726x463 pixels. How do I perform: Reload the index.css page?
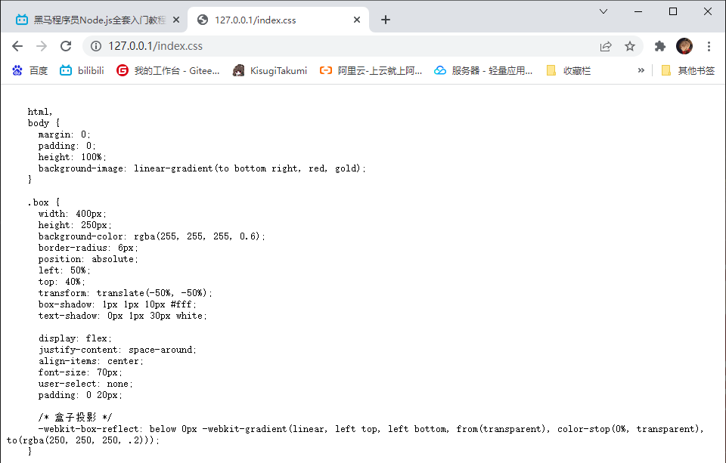click(66, 46)
